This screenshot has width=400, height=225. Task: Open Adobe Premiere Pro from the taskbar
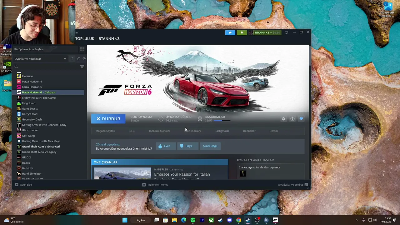tap(202, 220)
